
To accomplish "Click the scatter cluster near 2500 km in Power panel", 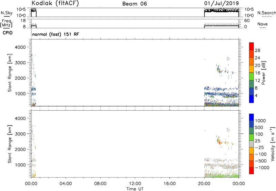I will pyautogui.click(x=219, y=70).
